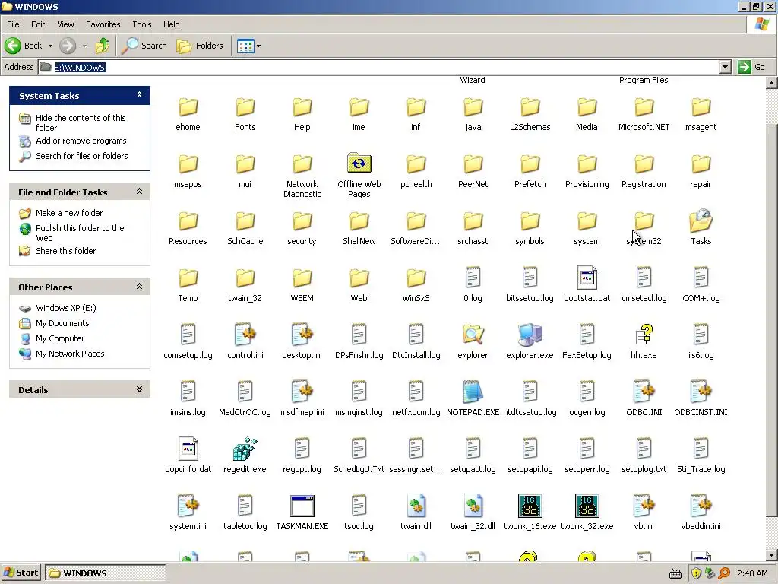Image resolution: width=778 pixels, height=584 pixels.
Task: Collapse the System Tasks panel
Action: pos(140,95)
